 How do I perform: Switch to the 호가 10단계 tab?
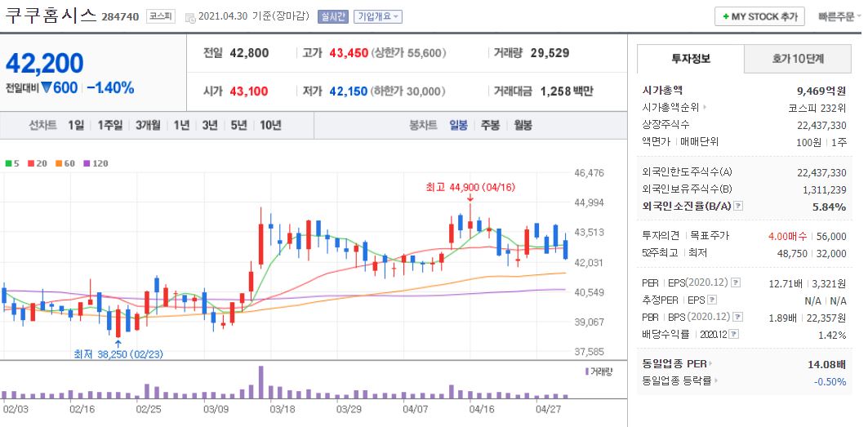click(798, 59)
